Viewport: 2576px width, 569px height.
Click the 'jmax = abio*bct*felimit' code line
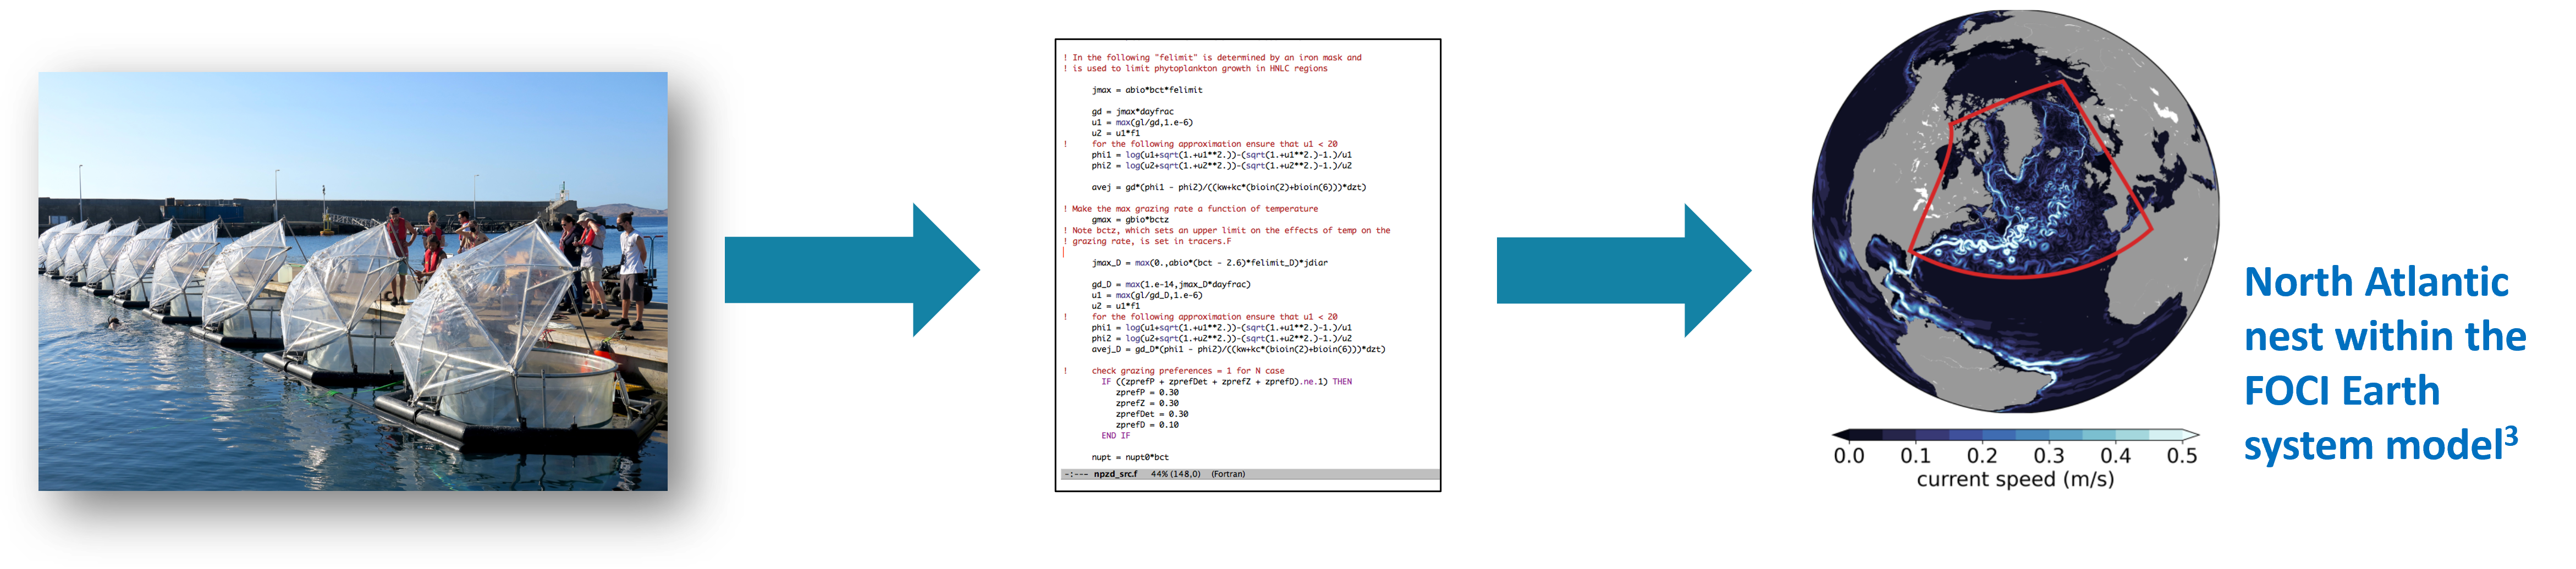[1147, 90]
